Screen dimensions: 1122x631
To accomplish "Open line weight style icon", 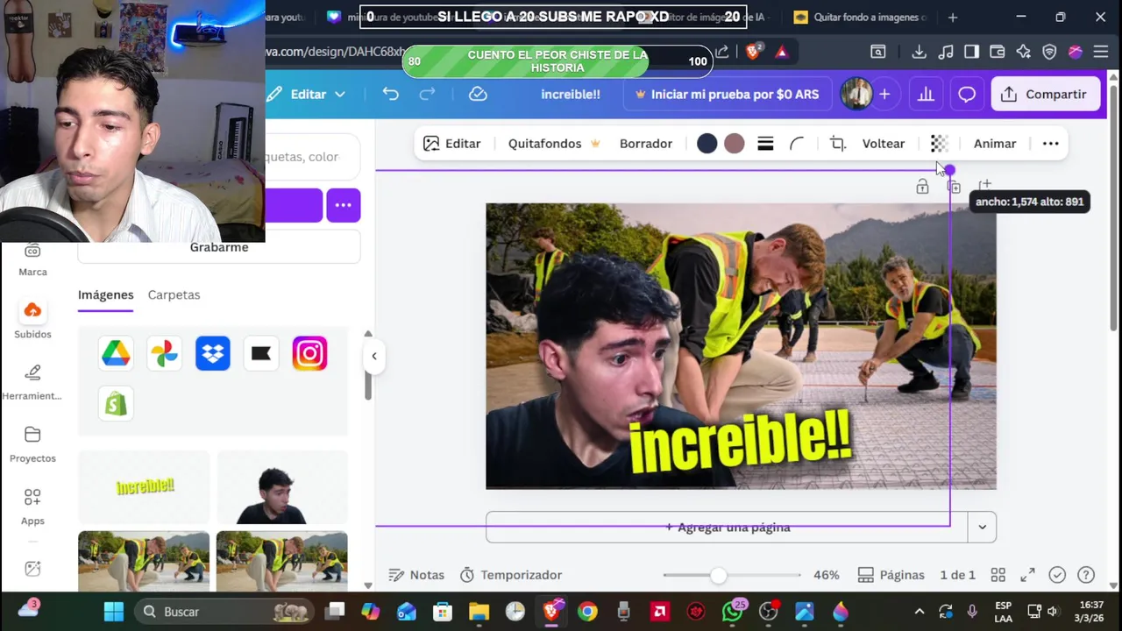I will click(x=765, y=144).
